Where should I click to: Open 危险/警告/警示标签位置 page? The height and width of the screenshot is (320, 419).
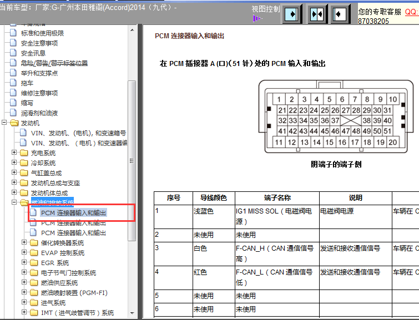[x=54, y=63]
